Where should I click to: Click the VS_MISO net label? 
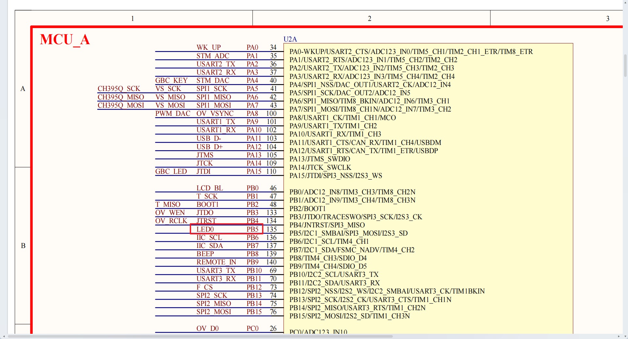pos(170,97)
